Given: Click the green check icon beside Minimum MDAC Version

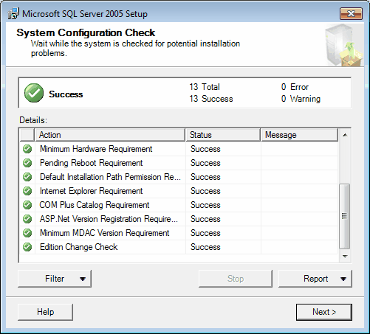Looking at the screenshot, I should pos(27,233).
